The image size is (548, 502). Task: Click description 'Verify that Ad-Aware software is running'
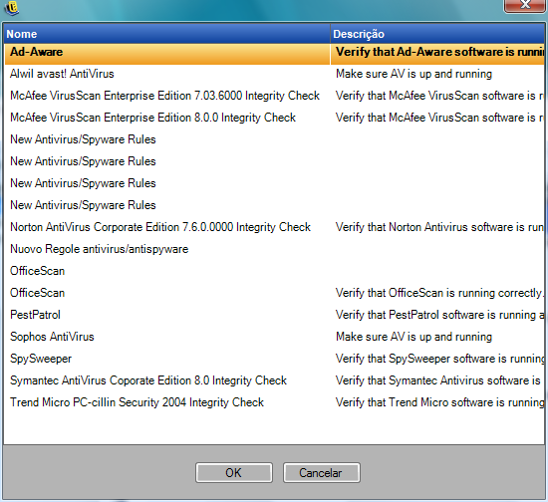pyautogui.click(x=440, y=52)
